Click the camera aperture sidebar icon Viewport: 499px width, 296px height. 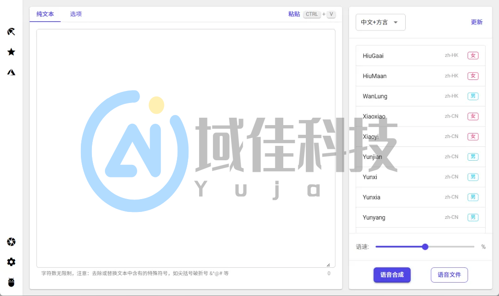[x=11, y=242]
